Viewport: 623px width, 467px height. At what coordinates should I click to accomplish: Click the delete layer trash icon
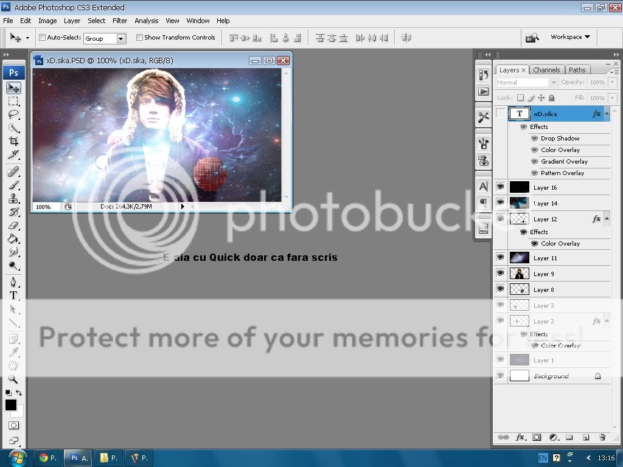click(602, 437)
